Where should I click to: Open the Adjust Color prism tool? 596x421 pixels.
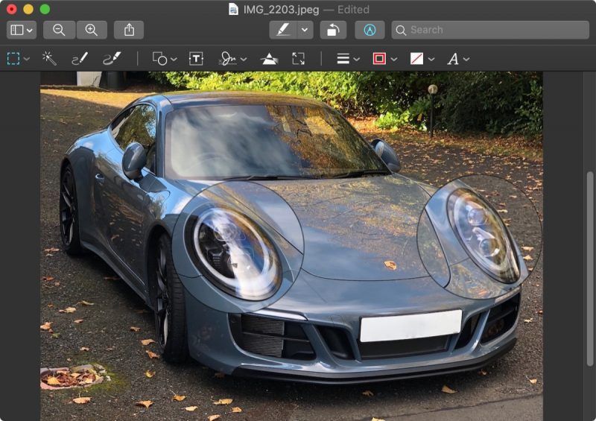(x=269, y=59)
